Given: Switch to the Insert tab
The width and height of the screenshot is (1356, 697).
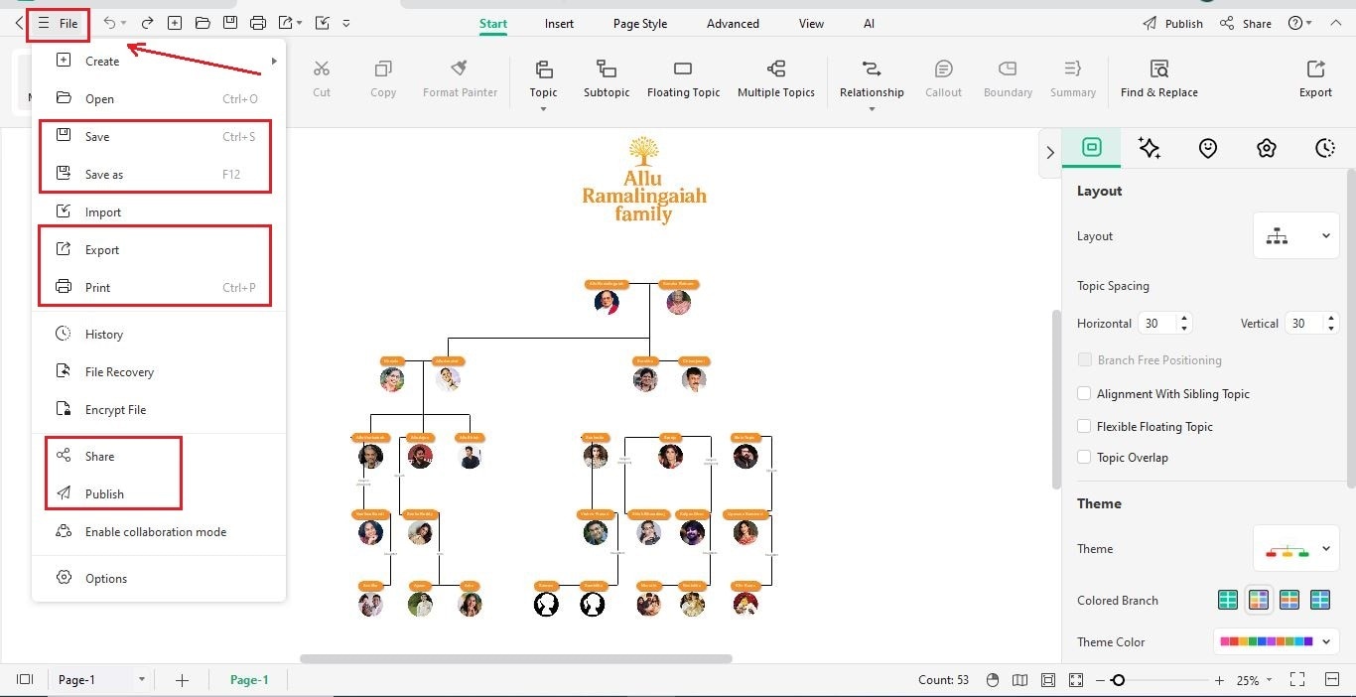Looking at the screenshot, I should tap(559, 24).
